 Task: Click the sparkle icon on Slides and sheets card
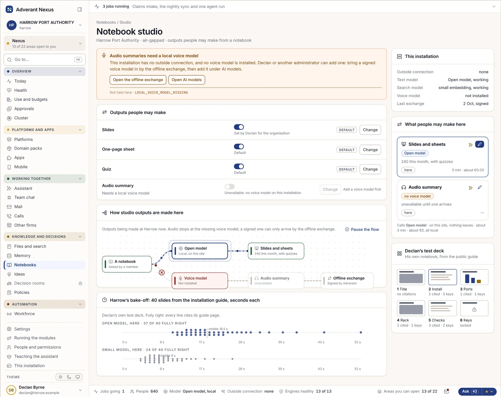click(470, 144)
